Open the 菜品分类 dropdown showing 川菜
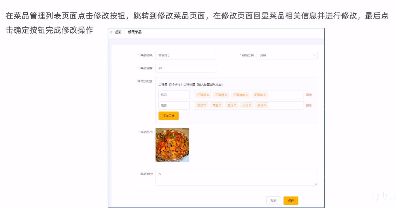 tap(287, 55)
